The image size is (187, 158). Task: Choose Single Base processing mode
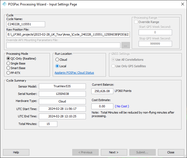(x=8, y=63)
